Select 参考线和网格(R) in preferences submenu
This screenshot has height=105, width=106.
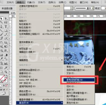click(79, 80)
